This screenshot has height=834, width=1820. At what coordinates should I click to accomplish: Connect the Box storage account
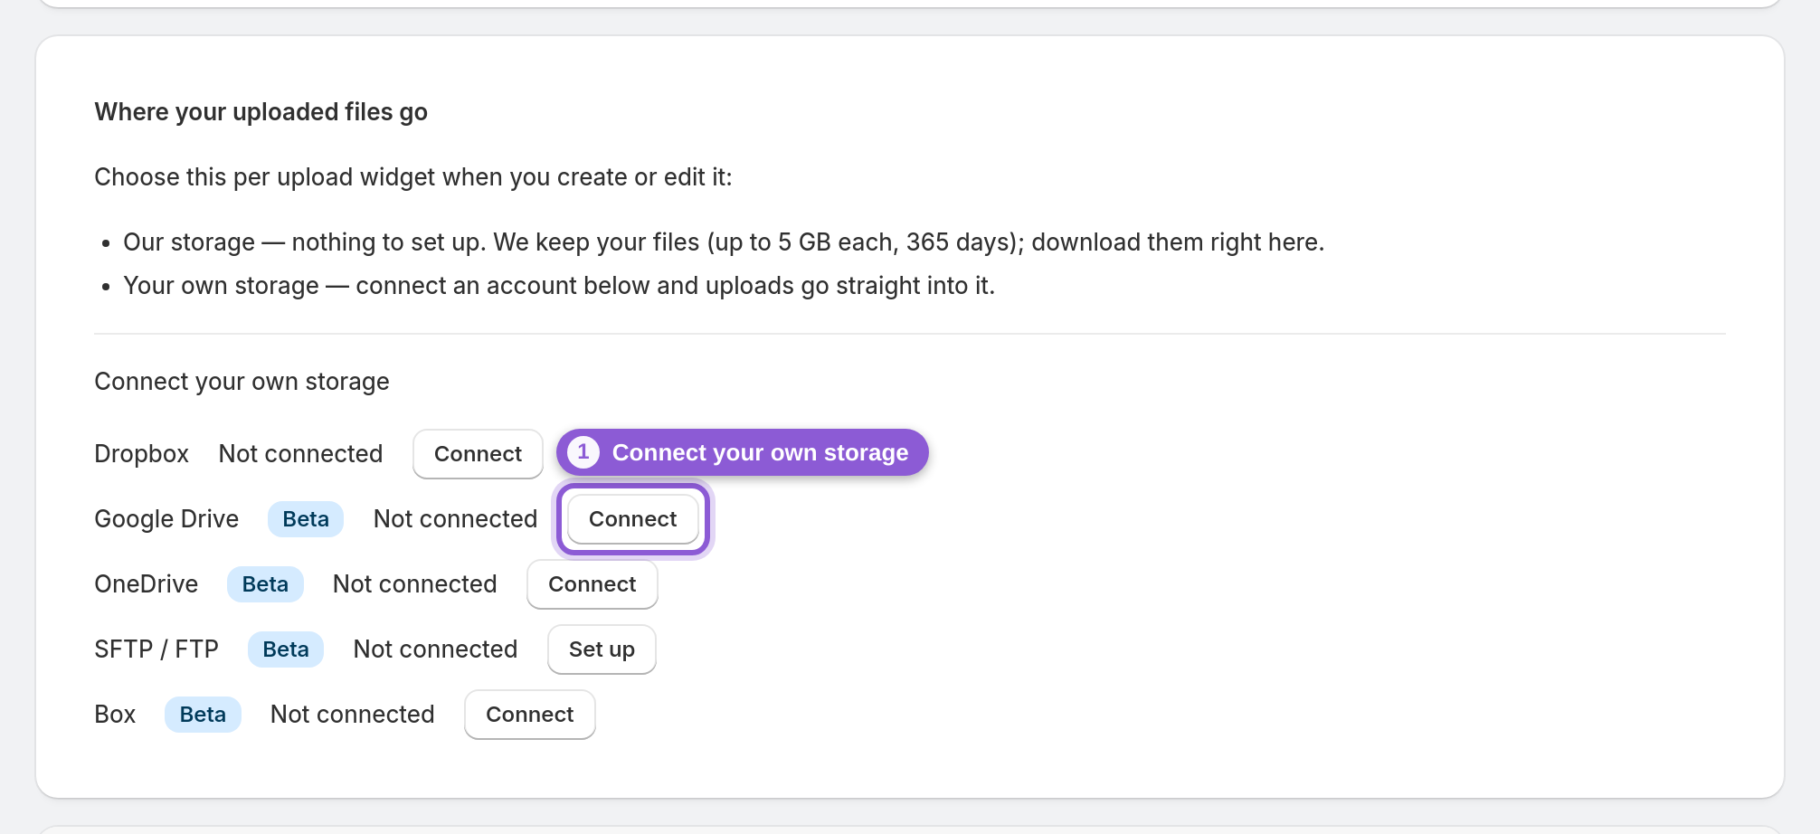click(530, 715)
